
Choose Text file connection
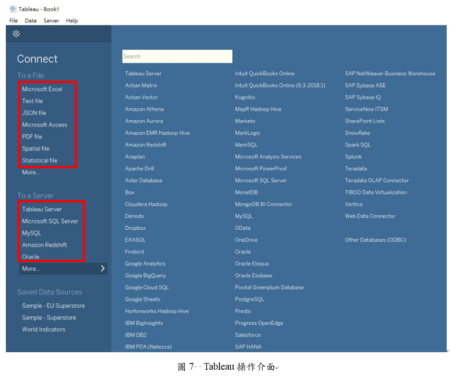coord(32,101)
